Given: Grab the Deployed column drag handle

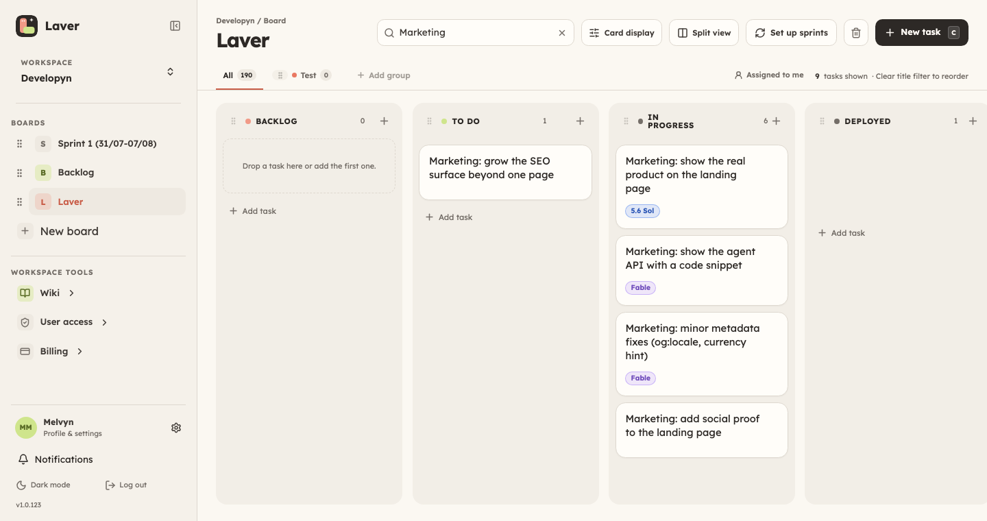Looking at the screenshot, I should 822,121.
